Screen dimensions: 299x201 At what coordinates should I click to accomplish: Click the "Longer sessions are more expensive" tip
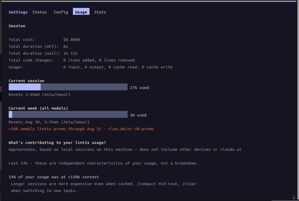[104, 187]
